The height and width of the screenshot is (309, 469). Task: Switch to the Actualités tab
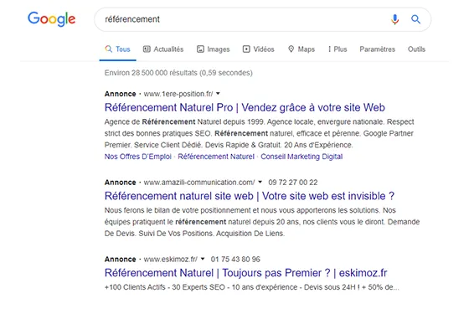point(163,49)
